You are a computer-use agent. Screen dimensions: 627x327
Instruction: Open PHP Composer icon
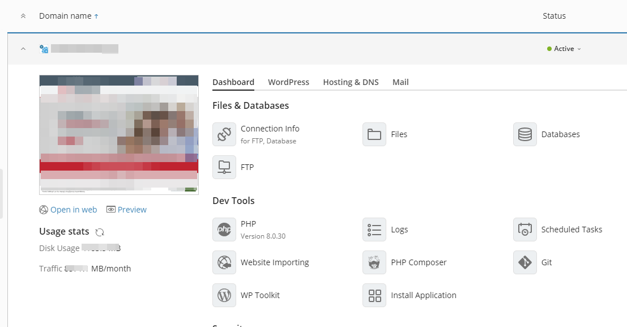(374, 262)
